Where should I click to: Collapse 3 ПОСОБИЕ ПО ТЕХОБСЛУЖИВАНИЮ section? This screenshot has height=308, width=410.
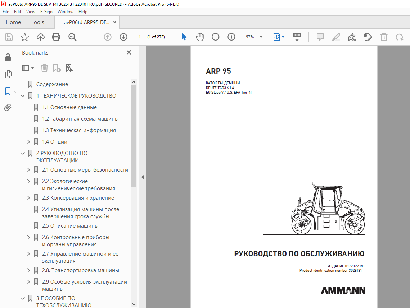pos(23,298)
